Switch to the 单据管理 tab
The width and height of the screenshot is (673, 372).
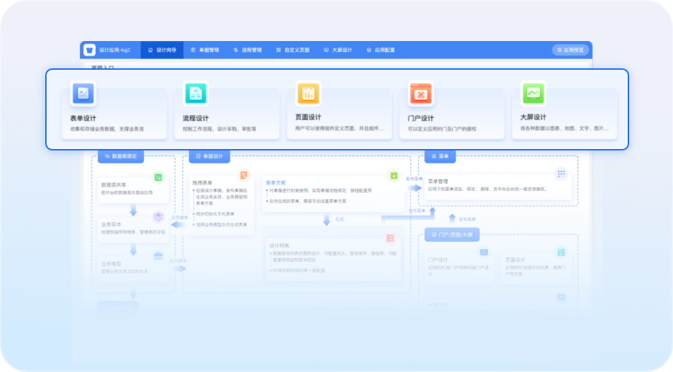point(205,50)
